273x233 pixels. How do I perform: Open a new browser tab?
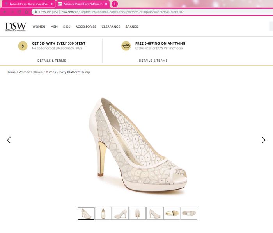tap(115, 4)
